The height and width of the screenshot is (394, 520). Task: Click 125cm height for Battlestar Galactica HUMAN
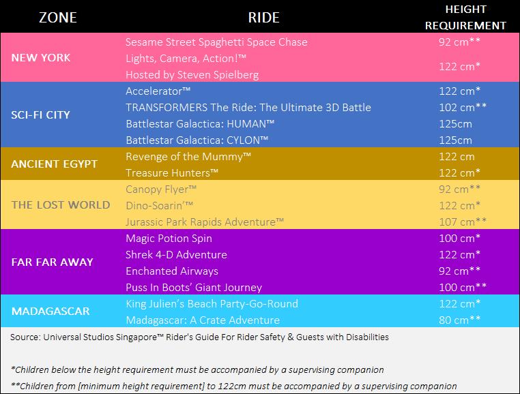coord(455,124)
